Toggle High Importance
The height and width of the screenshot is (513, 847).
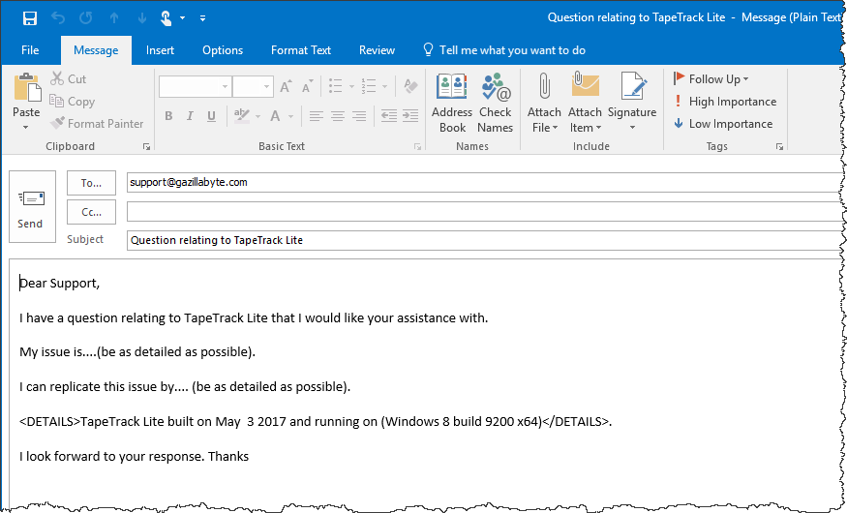pyautogui.click(x=725, y=101)
